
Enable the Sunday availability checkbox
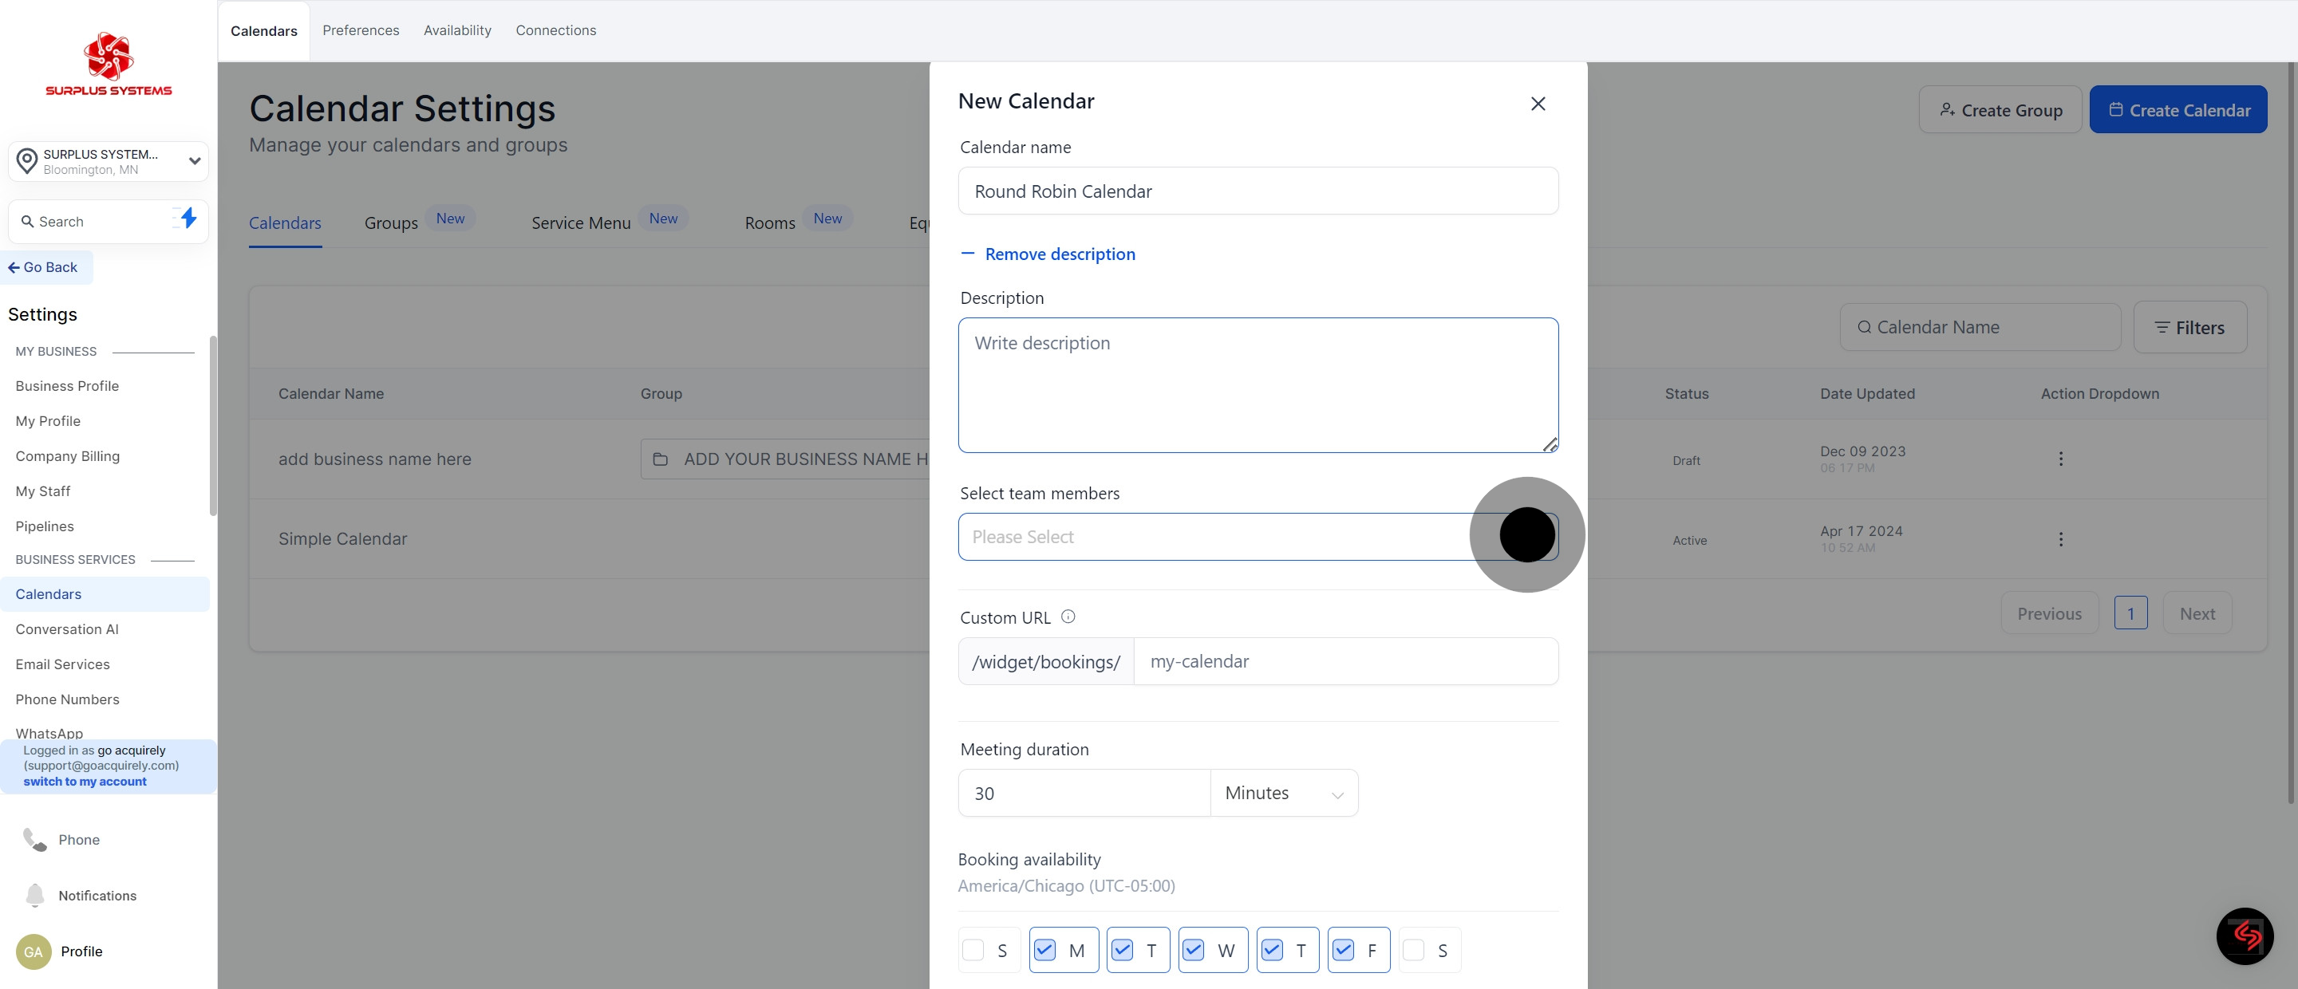click(973, 950)
